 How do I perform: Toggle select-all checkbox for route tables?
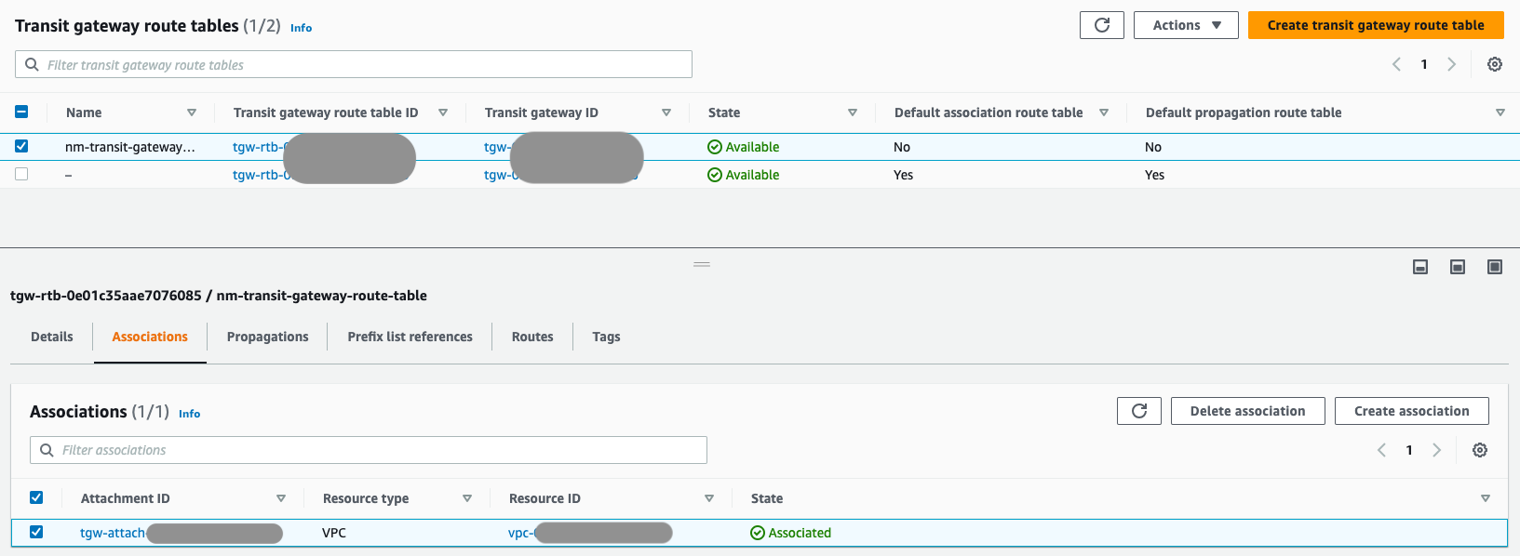(x=21, y=113)
